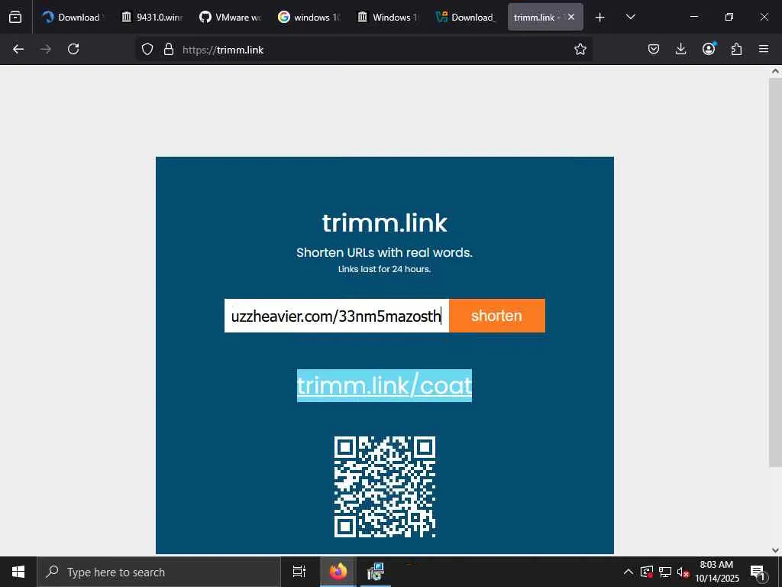Switch to the Windows 1 archive tab

point(387,18)
